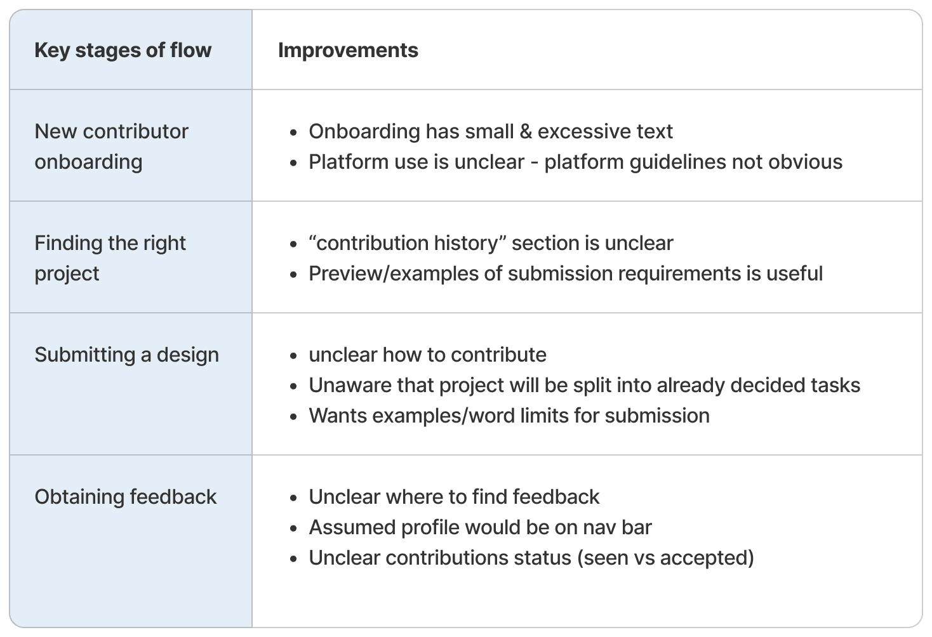Click 'Wants examples/word limits for submission'

point(509,416)
